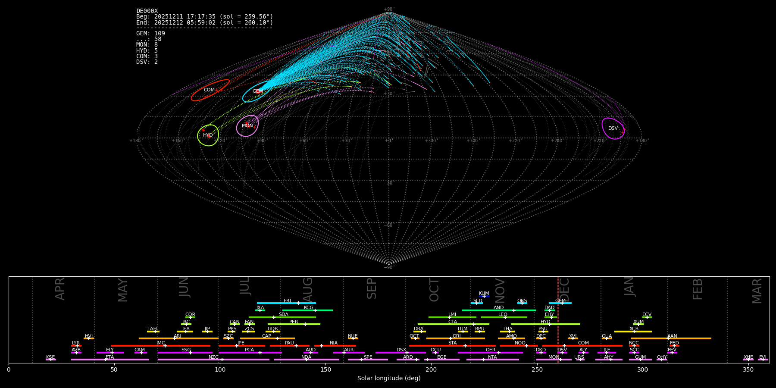Click the COM radiant label on the sky map

pyautogui.click(x=209, y=90)
